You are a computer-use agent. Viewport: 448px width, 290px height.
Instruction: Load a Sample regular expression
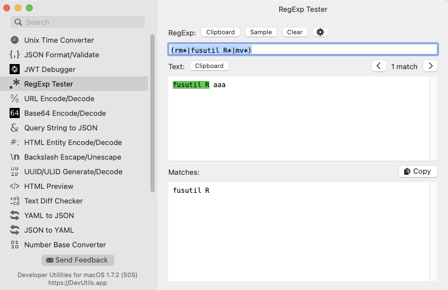261,32
